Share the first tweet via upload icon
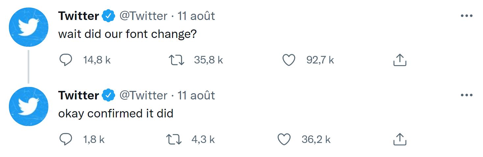Viewport: 483px width, 157px height. pos(400,60)
